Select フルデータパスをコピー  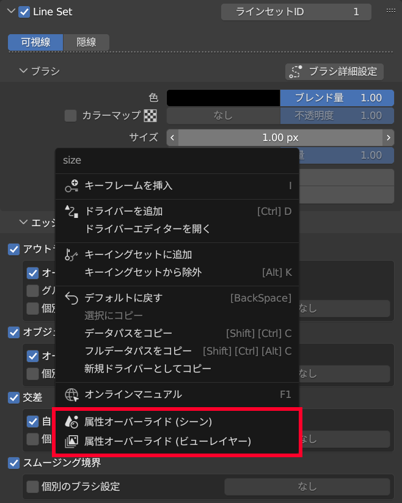click(177, 351)
